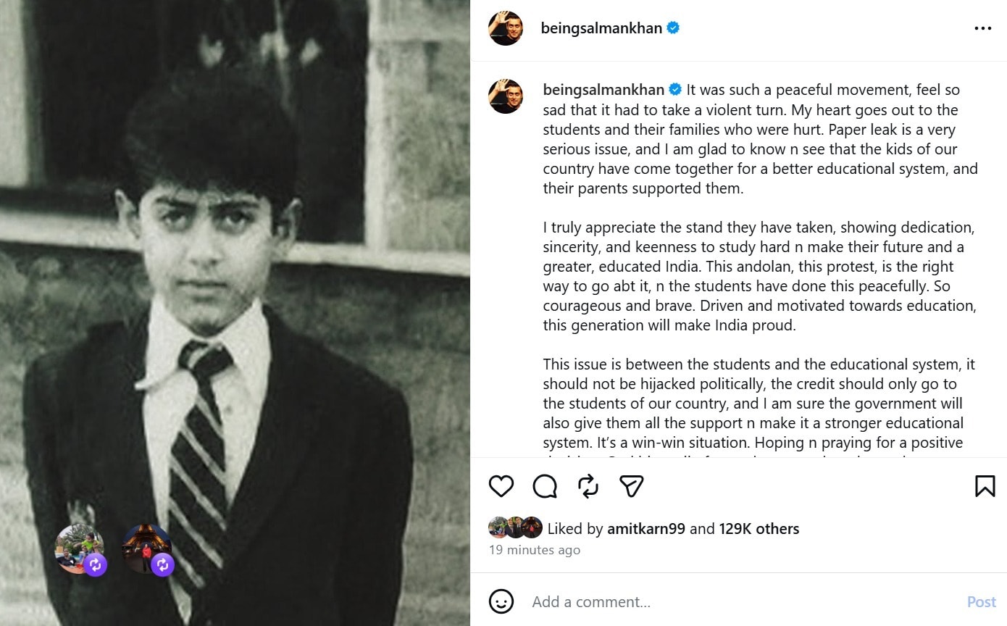Screen dimensions: 1007x626
Task: Open beingsalmankhan profile from header username
Action: pos(601,28)
